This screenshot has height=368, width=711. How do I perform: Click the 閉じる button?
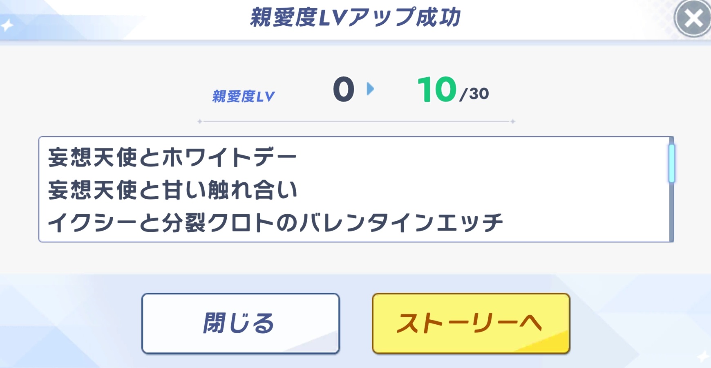241,323
